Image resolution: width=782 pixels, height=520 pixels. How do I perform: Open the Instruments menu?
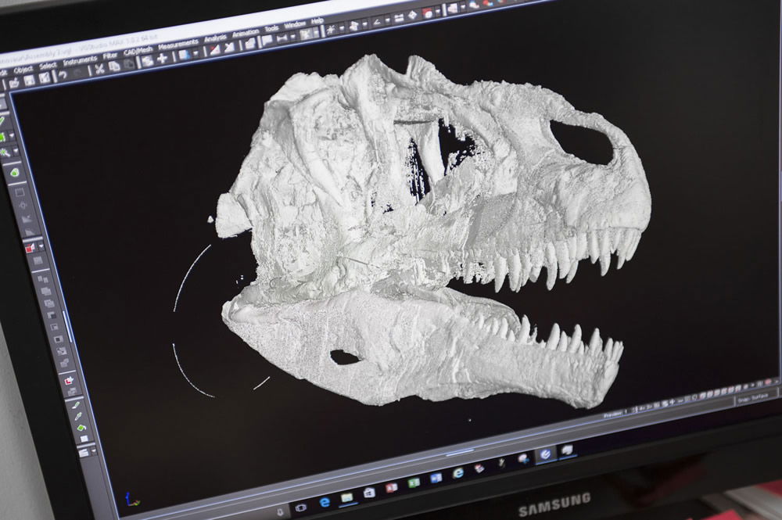coord(80,60)
